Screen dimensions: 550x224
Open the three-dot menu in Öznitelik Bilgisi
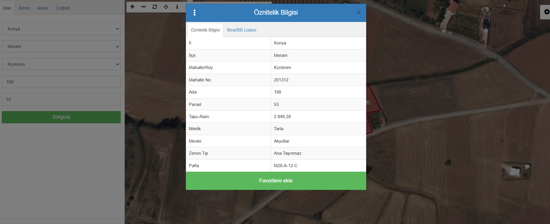[x=195, y=12]
